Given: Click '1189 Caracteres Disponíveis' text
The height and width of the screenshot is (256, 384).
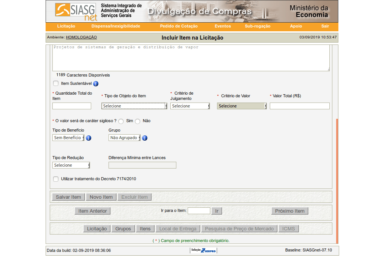Looking at the screenshot, I should 83,75.
